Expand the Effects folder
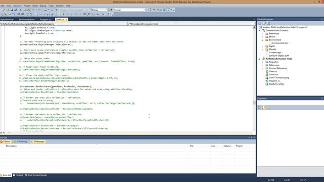Image resolution: width=324 pixels, height=182 pixels. [263, 37]
